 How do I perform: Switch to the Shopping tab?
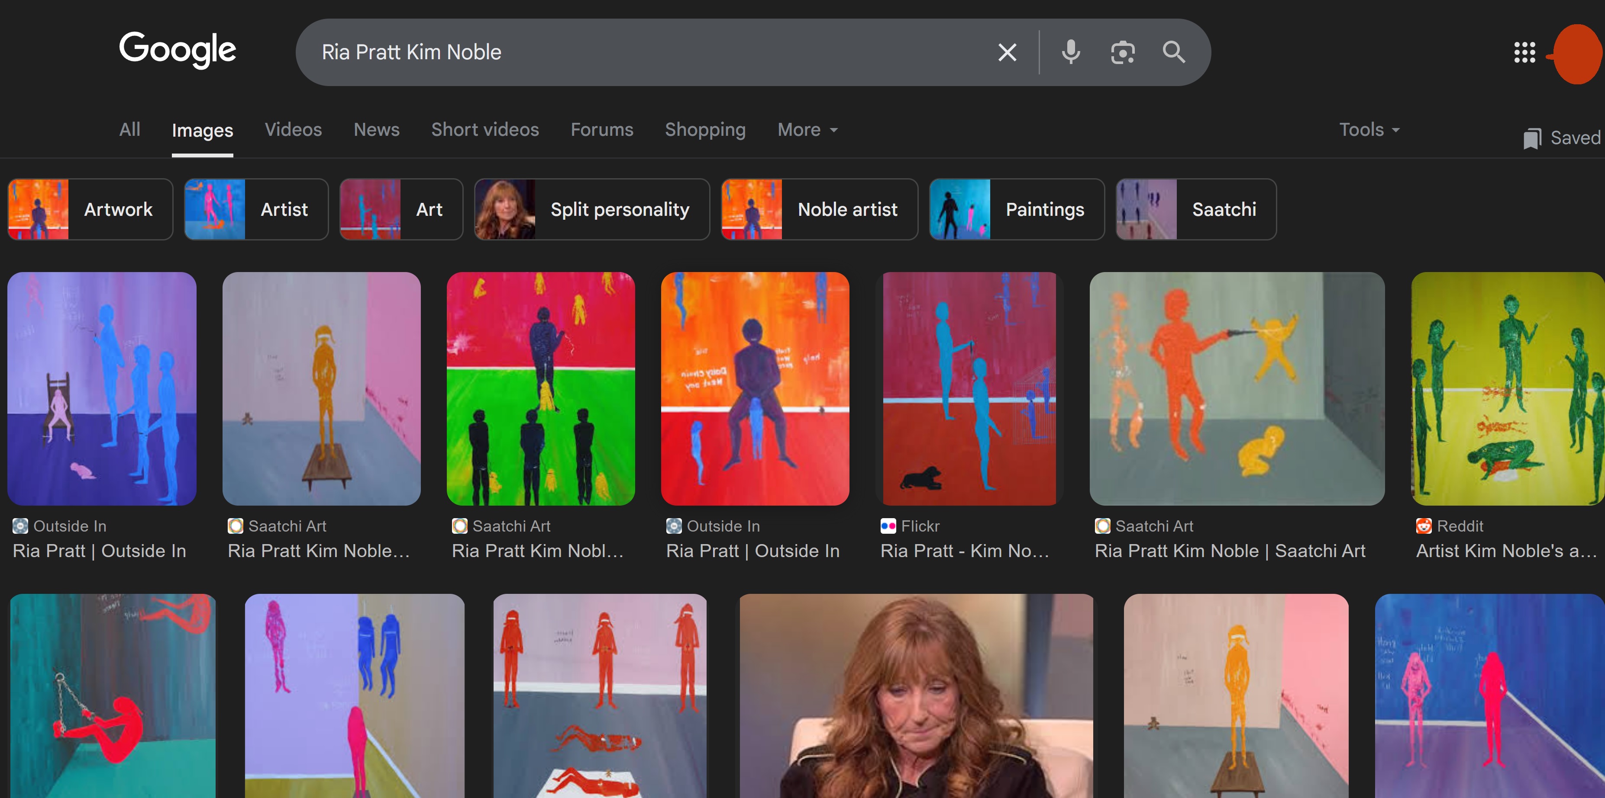tap(705, 129)
